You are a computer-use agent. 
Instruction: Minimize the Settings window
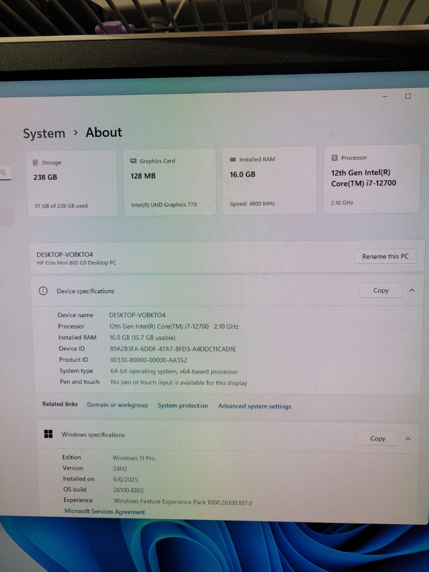(385, 97)
